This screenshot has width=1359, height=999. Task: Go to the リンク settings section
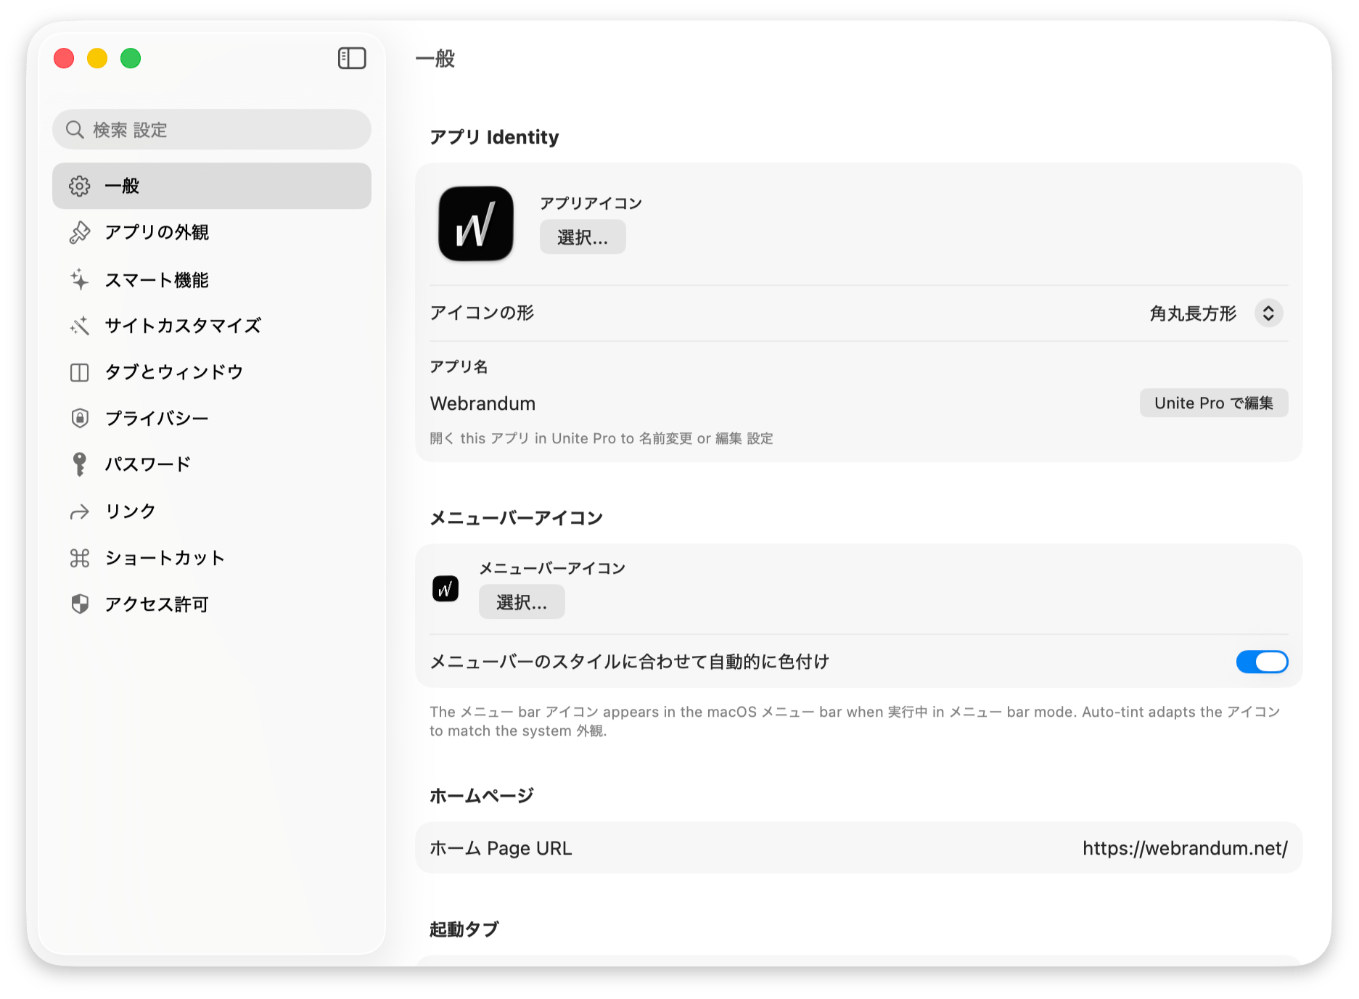131,511
